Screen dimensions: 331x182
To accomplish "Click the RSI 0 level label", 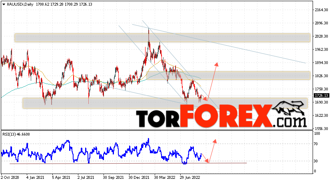I will tap(315, 171).
